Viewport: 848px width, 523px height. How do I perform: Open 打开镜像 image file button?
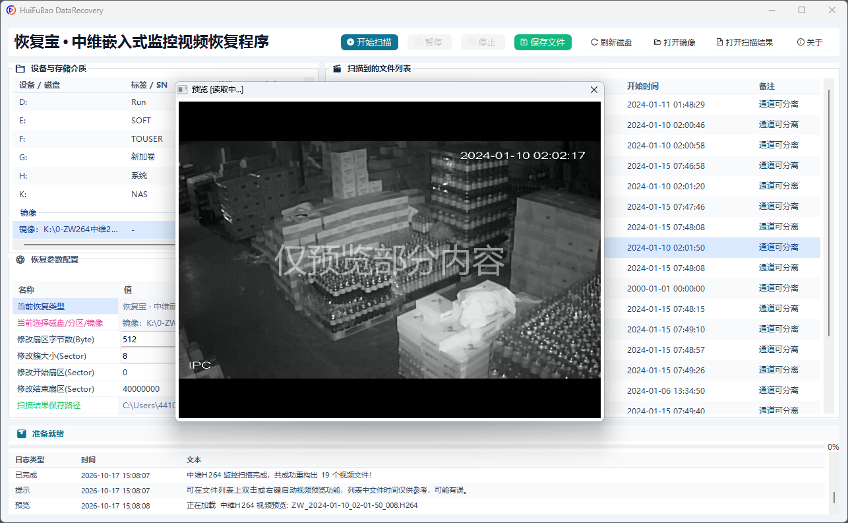pos(675,42)
